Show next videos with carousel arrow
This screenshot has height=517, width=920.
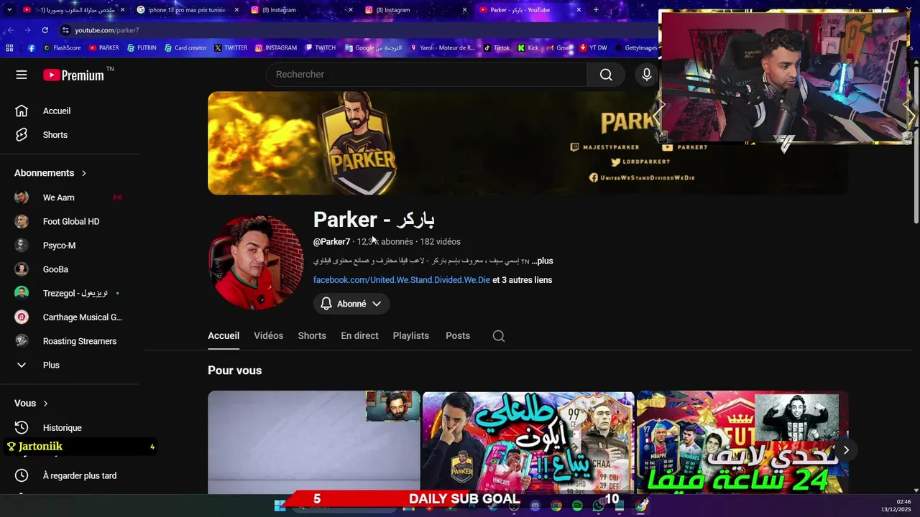pos(846,450)
